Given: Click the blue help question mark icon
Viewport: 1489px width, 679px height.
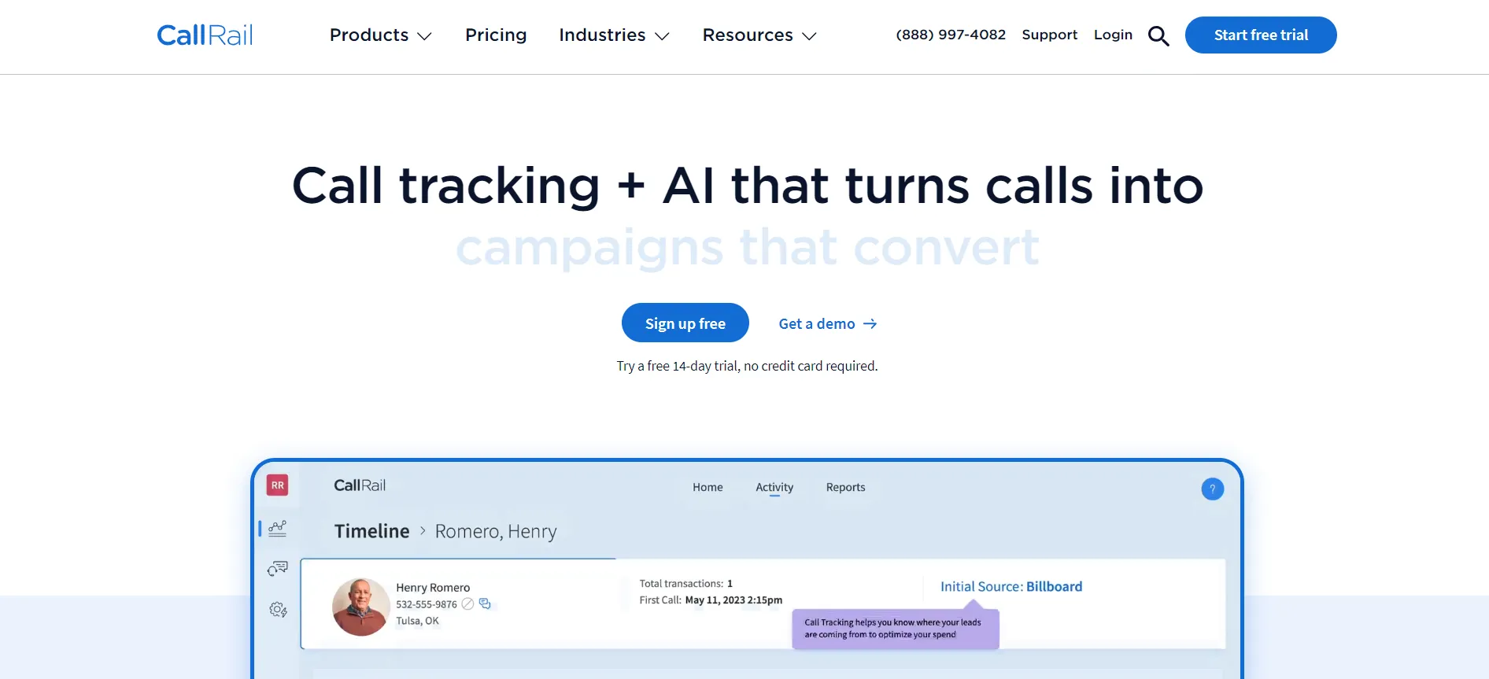Looking at the screenshot, I should 1212,489.
